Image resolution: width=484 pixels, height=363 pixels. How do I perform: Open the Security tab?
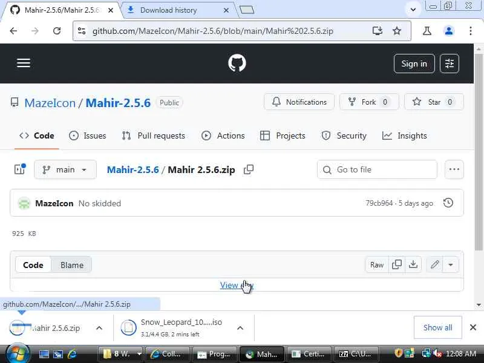pos(344,136)
